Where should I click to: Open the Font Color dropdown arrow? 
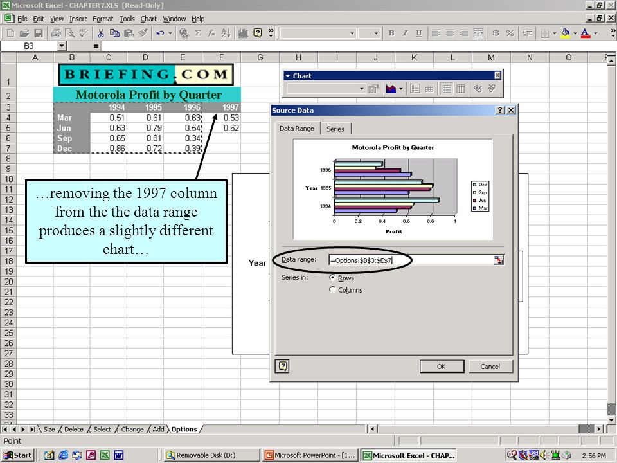pyautogui.click(x=595, y=33)
